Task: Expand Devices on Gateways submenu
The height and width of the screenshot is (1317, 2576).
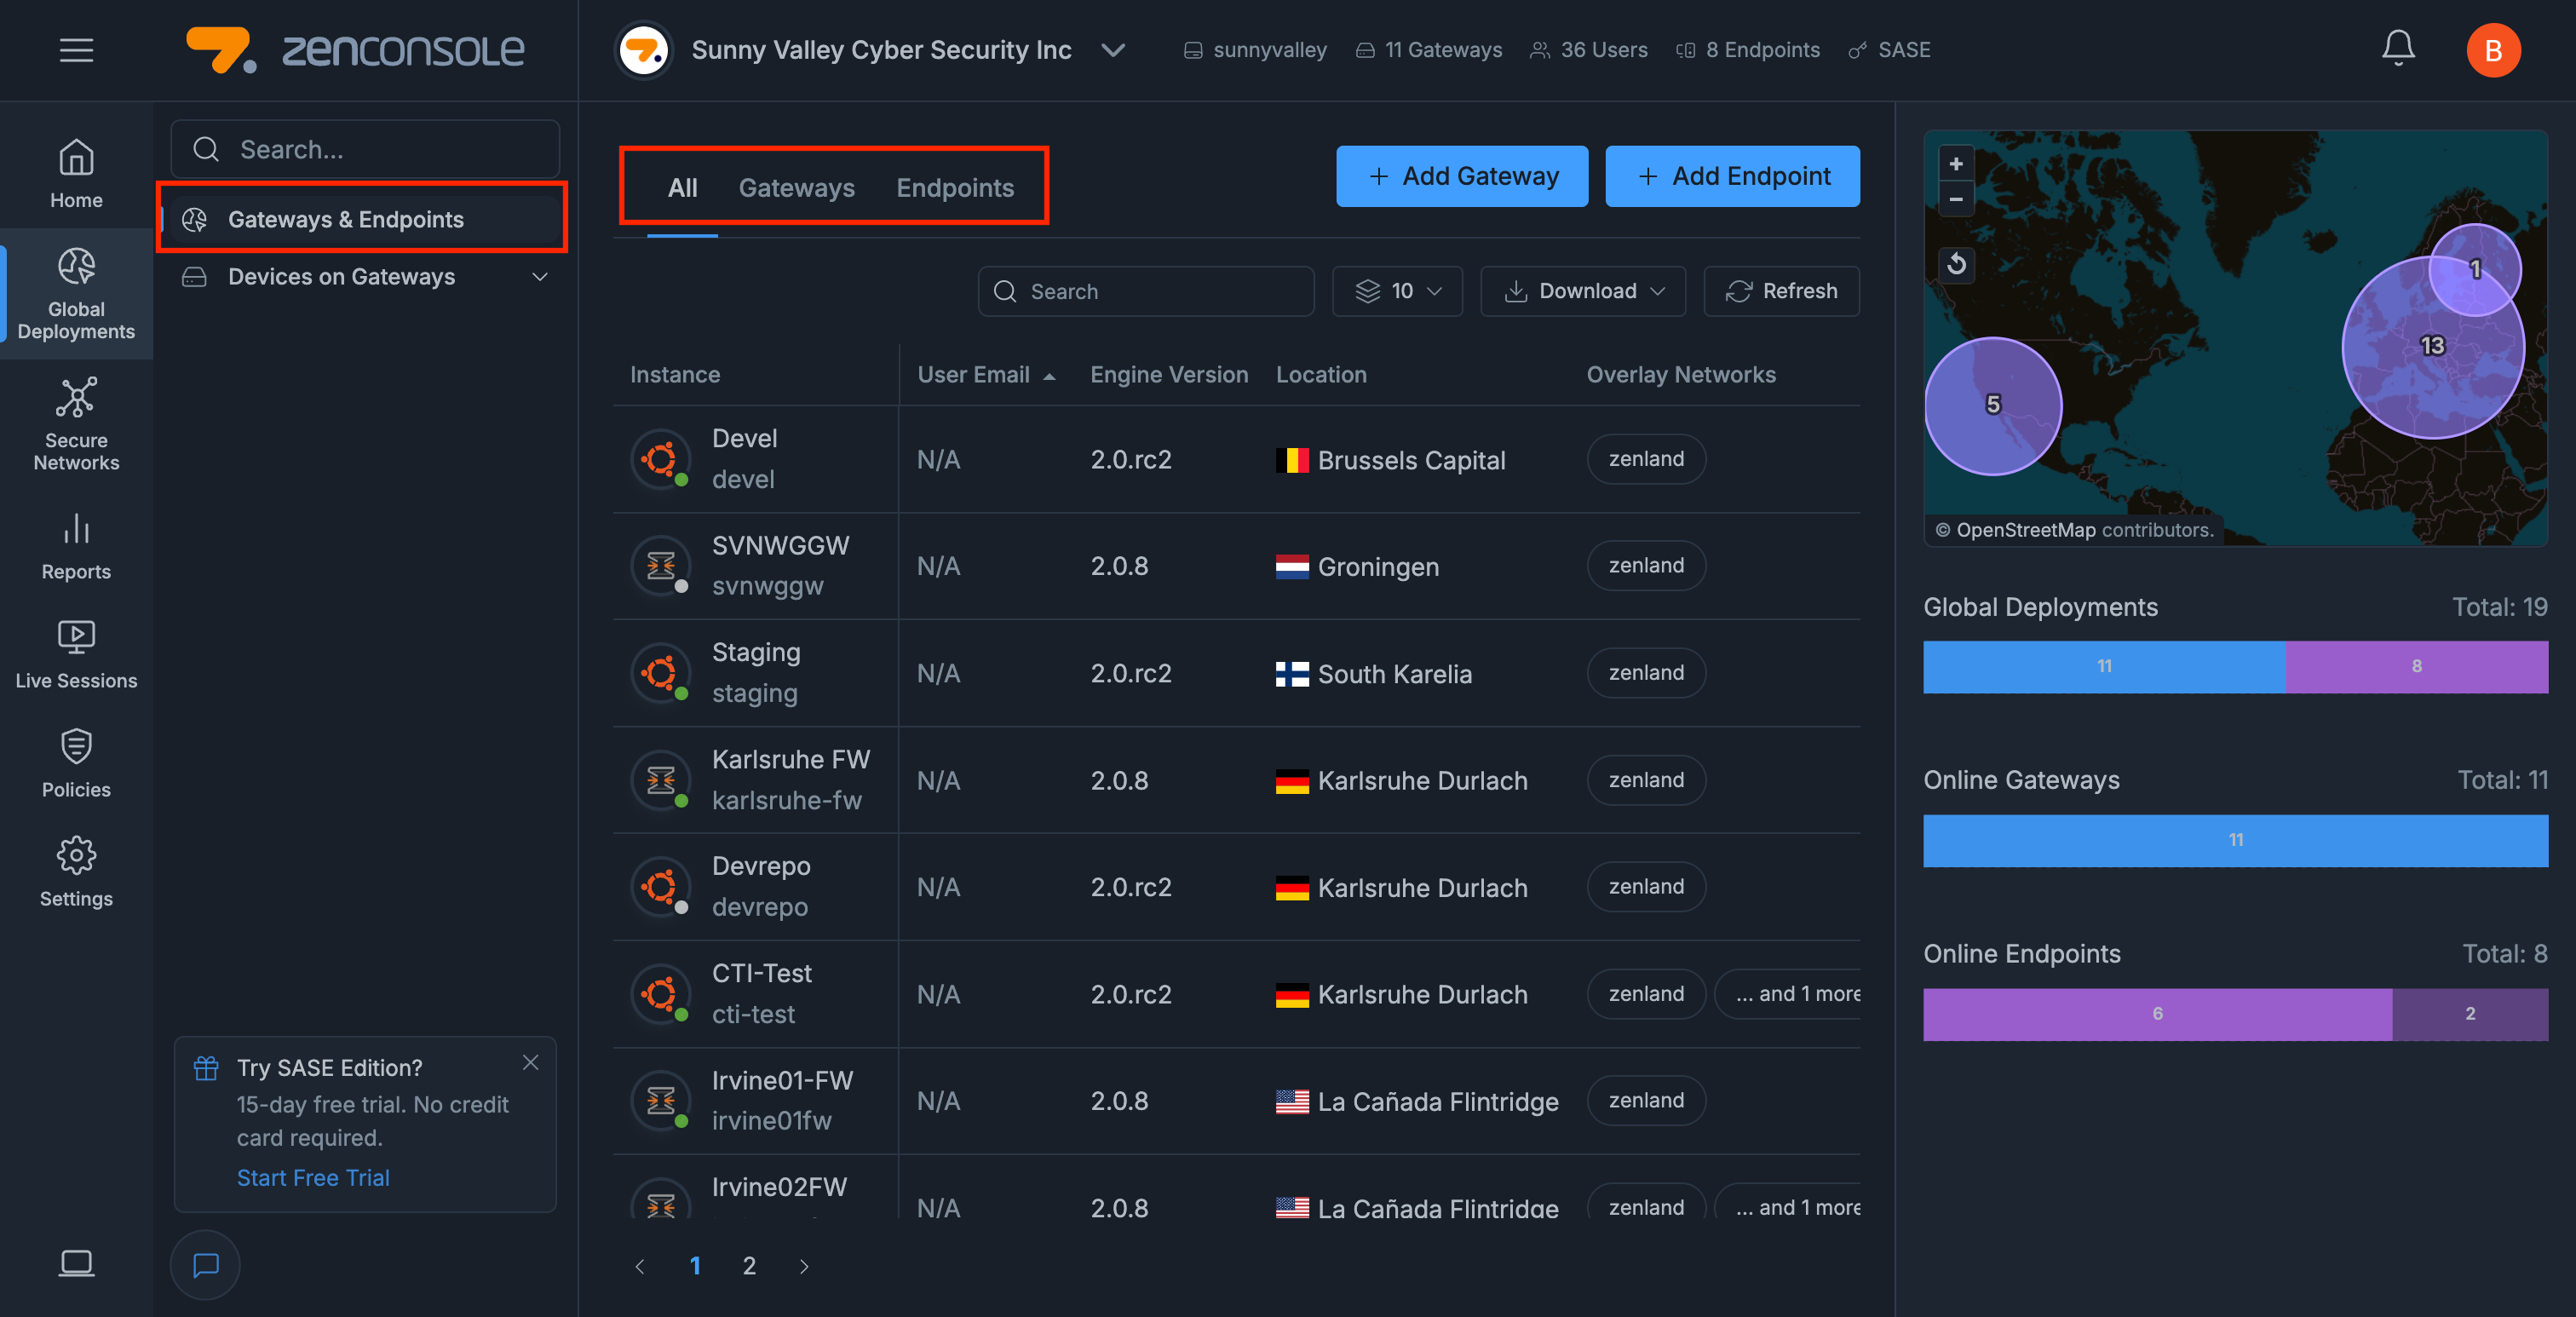Action: (539, 277)
